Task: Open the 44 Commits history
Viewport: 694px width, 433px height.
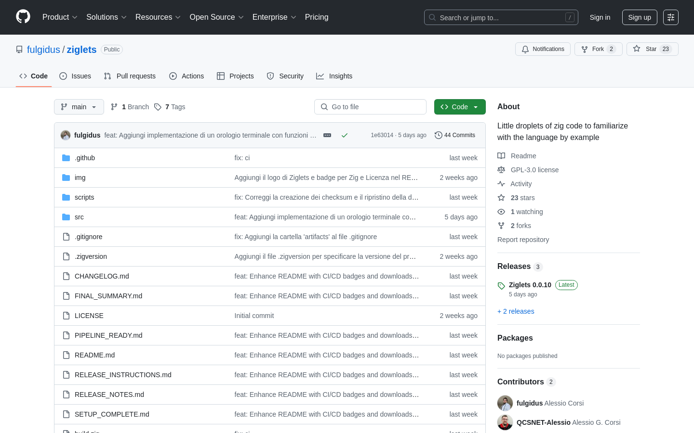Action: pyautogui.click(x=455, y=135)
